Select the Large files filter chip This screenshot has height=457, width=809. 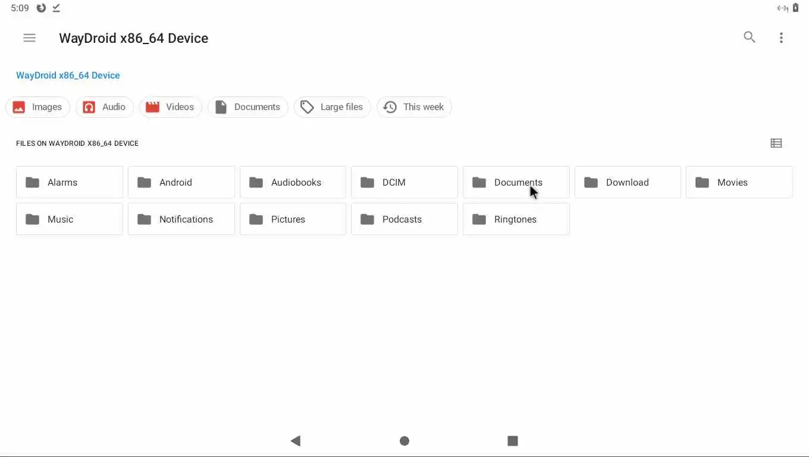click(332, 107)
